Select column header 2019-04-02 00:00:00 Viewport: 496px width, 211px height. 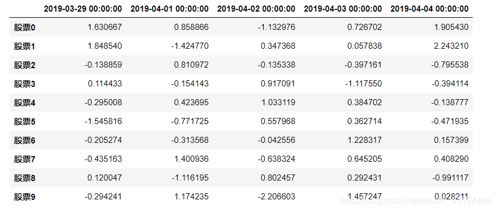[256, 9]
